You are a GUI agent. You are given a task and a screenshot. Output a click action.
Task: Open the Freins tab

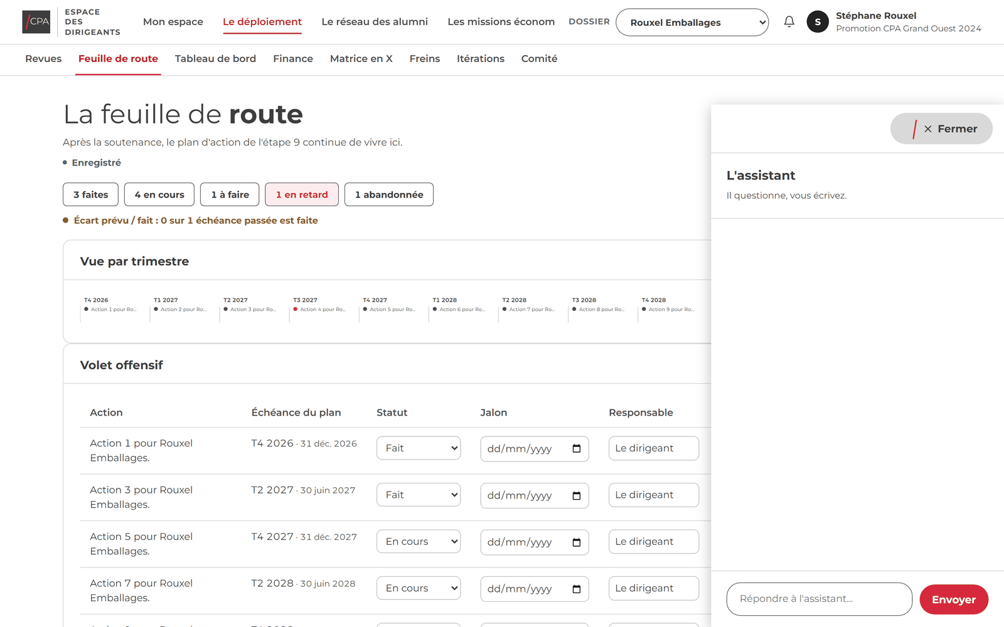tap(425, 59)
